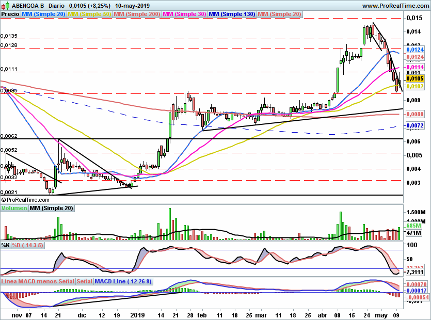Click the 0,0052 level label

[x=9, y=150]
